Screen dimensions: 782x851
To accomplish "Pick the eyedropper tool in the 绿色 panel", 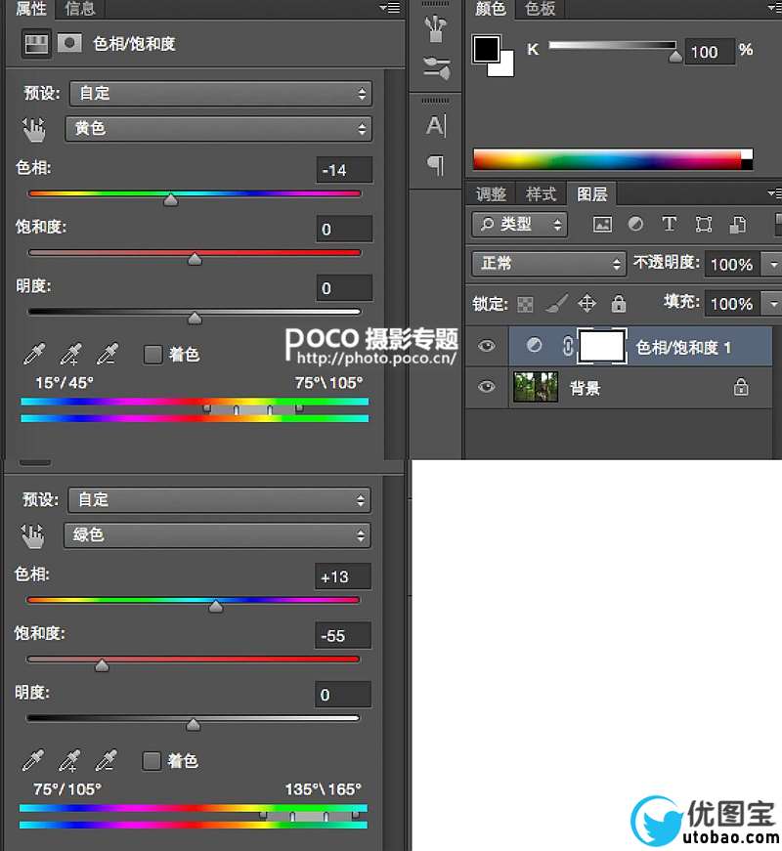I will click(32, 760).
